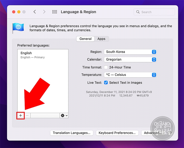Open the Calendar dropdown showing Gregorian
184x148 pixels.
[x=130, y=59]
